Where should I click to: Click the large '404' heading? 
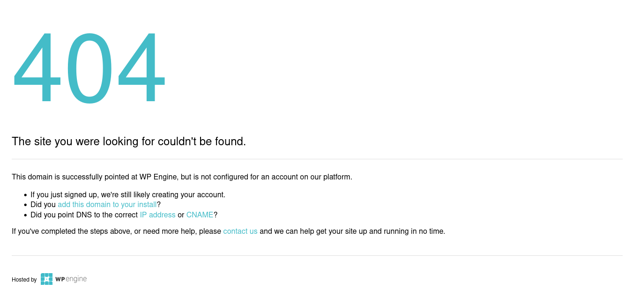click(89, 67)
